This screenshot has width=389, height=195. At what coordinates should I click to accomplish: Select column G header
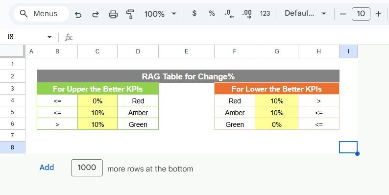pos(277,51)
